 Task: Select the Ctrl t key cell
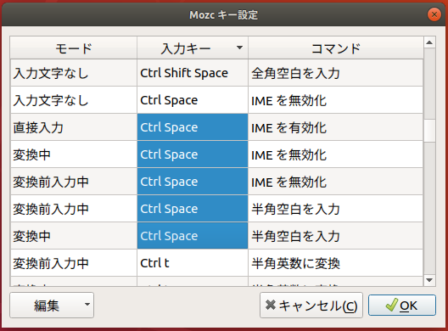[x=193, y=263]
